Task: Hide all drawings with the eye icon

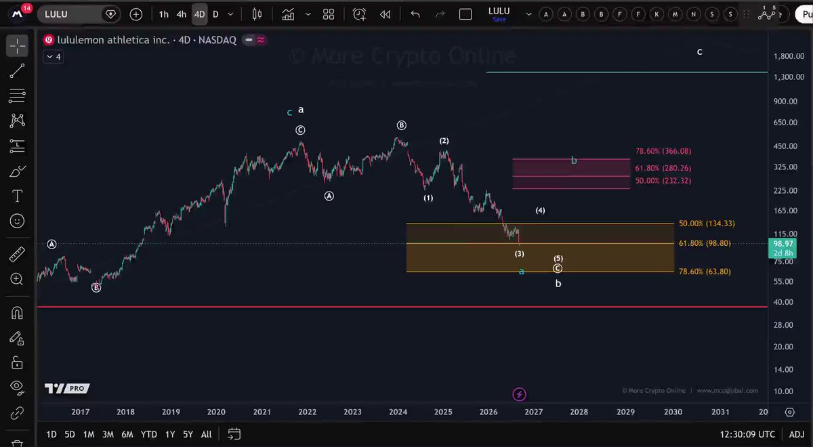Action: (17, 387)
